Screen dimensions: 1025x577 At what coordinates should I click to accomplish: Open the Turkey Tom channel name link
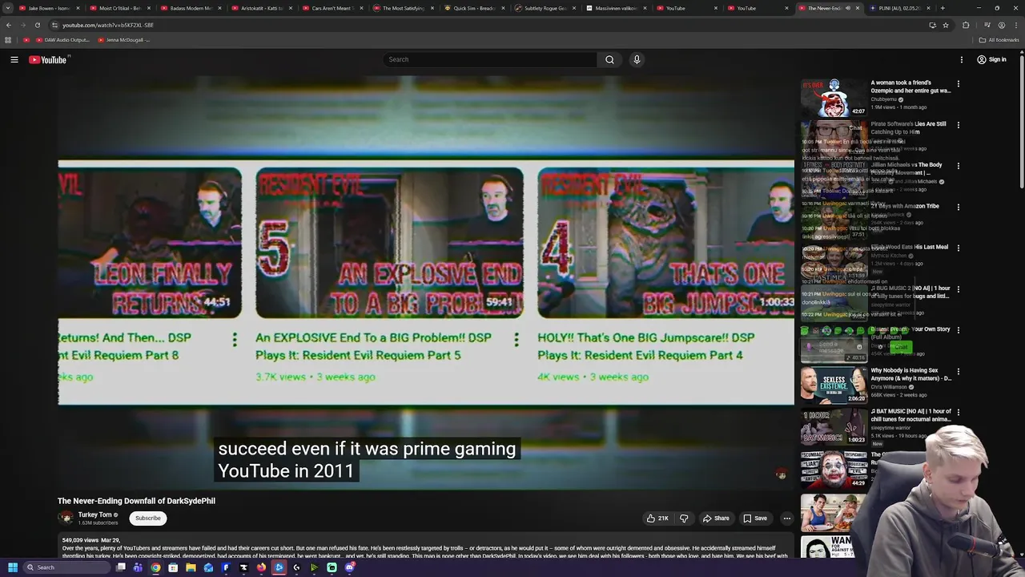94,514
